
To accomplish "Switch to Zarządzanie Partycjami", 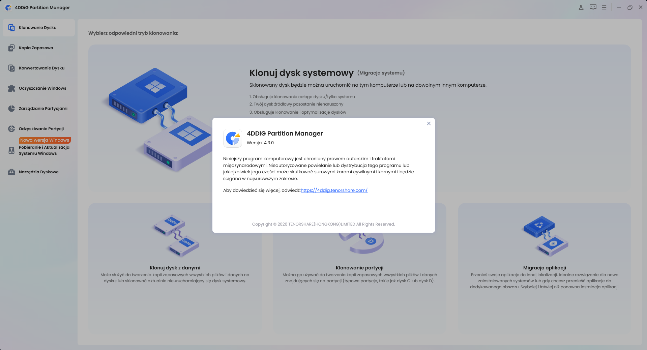I will click(x=39, y=109).
